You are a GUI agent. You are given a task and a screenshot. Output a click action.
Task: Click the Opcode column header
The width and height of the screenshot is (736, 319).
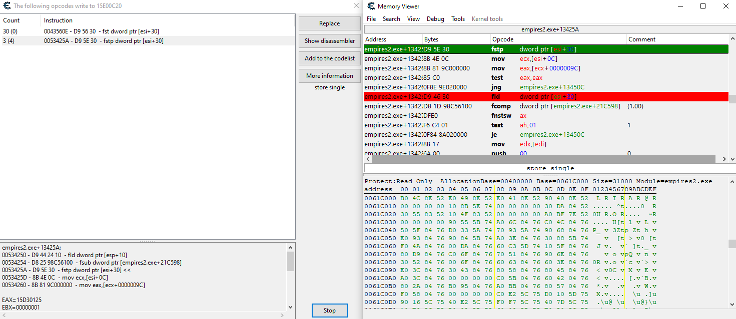coord(558,39)
